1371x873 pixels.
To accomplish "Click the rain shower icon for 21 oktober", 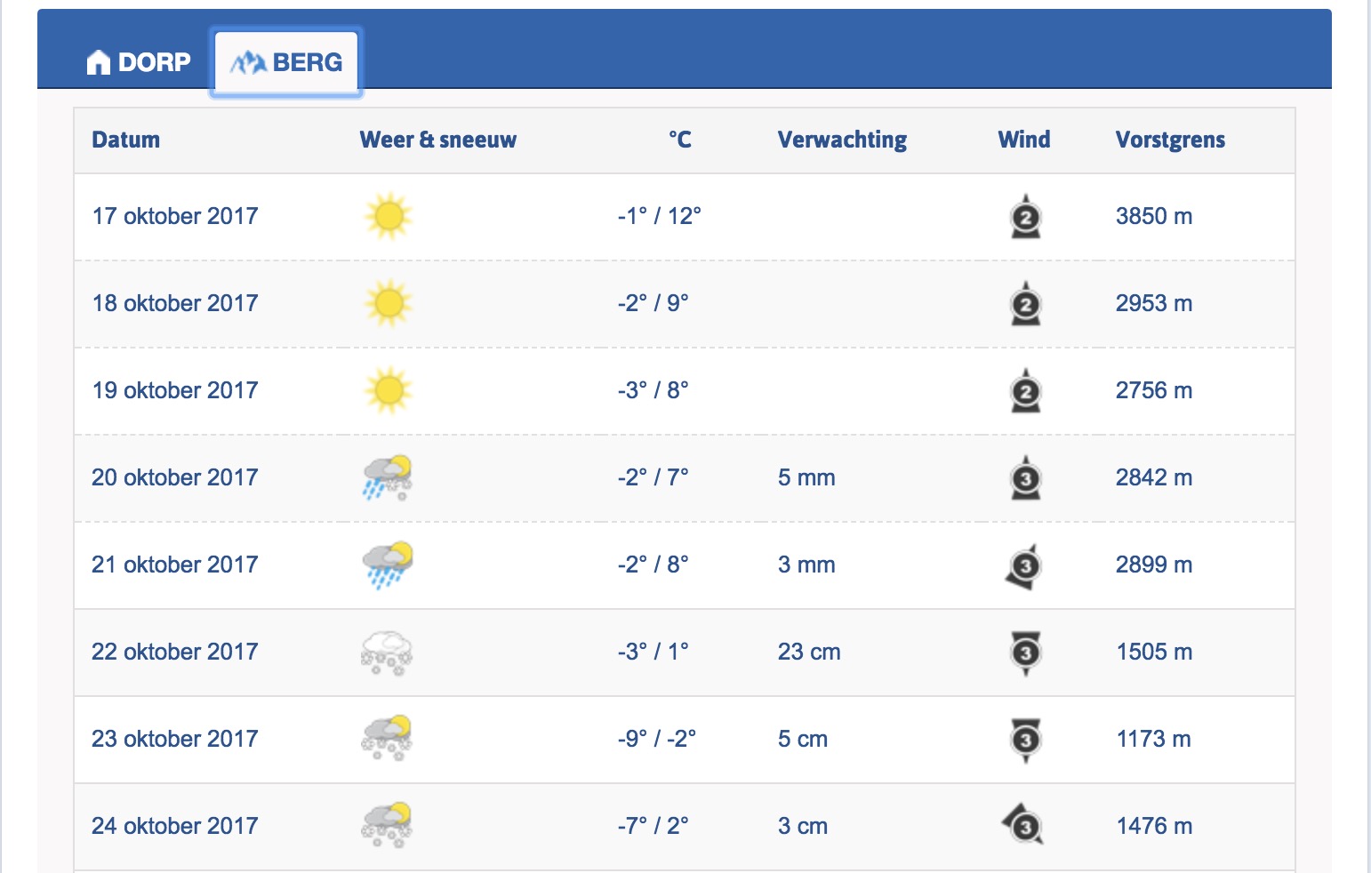I will (x=388, y=565).
